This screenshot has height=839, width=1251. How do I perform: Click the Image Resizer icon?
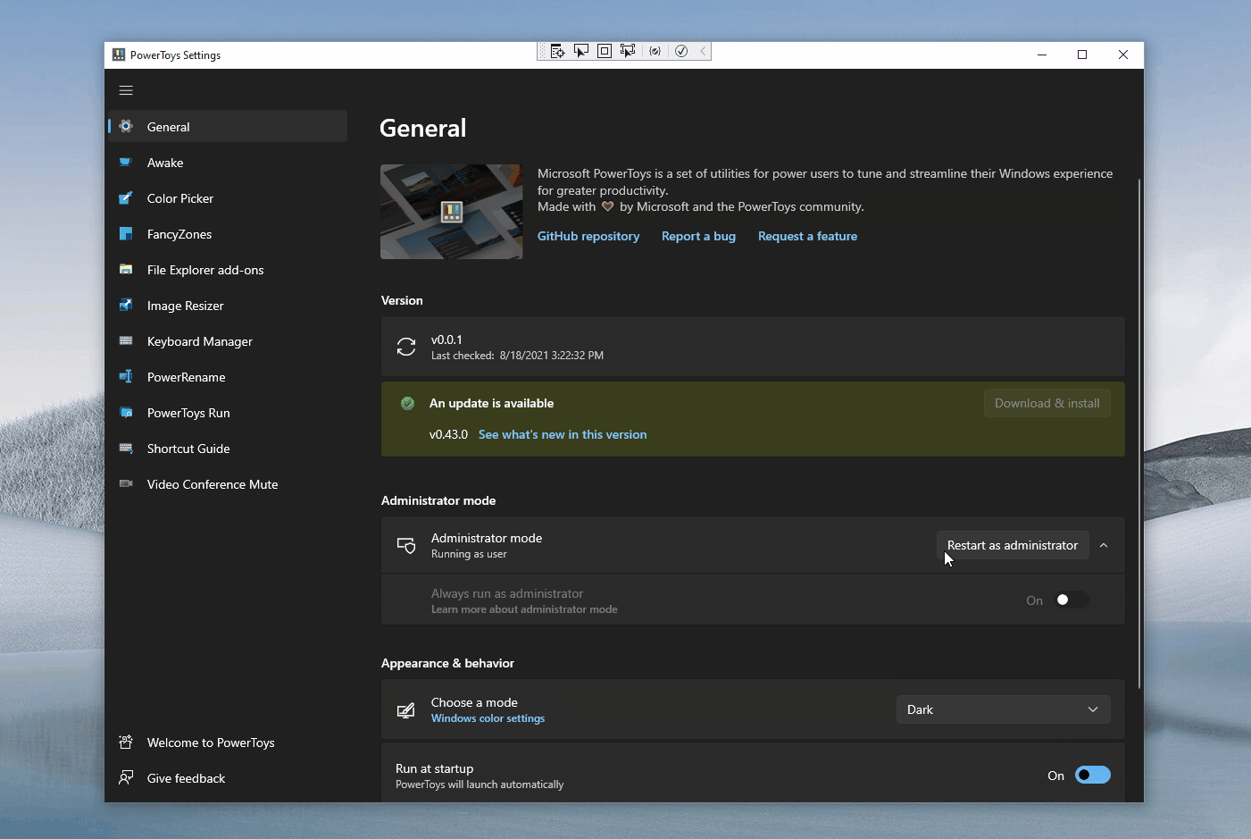126,305
